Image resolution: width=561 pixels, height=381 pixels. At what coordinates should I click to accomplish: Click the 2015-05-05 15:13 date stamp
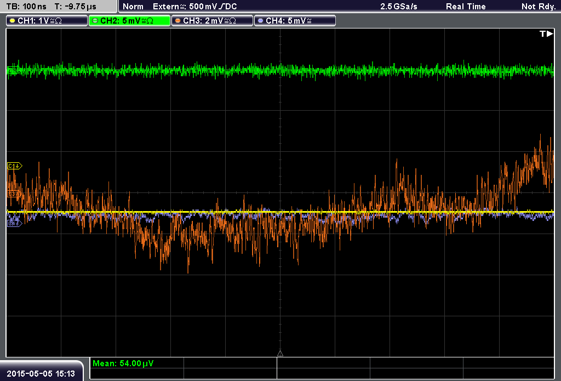click(x=41, y=374)
